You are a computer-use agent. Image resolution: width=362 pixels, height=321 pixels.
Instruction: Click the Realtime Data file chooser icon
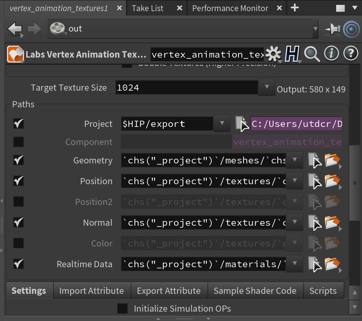coord(315,264)
